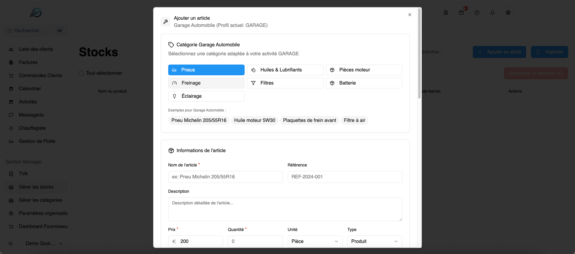
Task: Click the Plaquettes de frein avant example chip
Action: coord(309,120)
